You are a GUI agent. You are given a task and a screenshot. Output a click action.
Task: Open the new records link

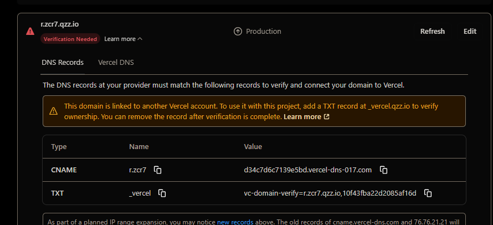coord(235,222)
